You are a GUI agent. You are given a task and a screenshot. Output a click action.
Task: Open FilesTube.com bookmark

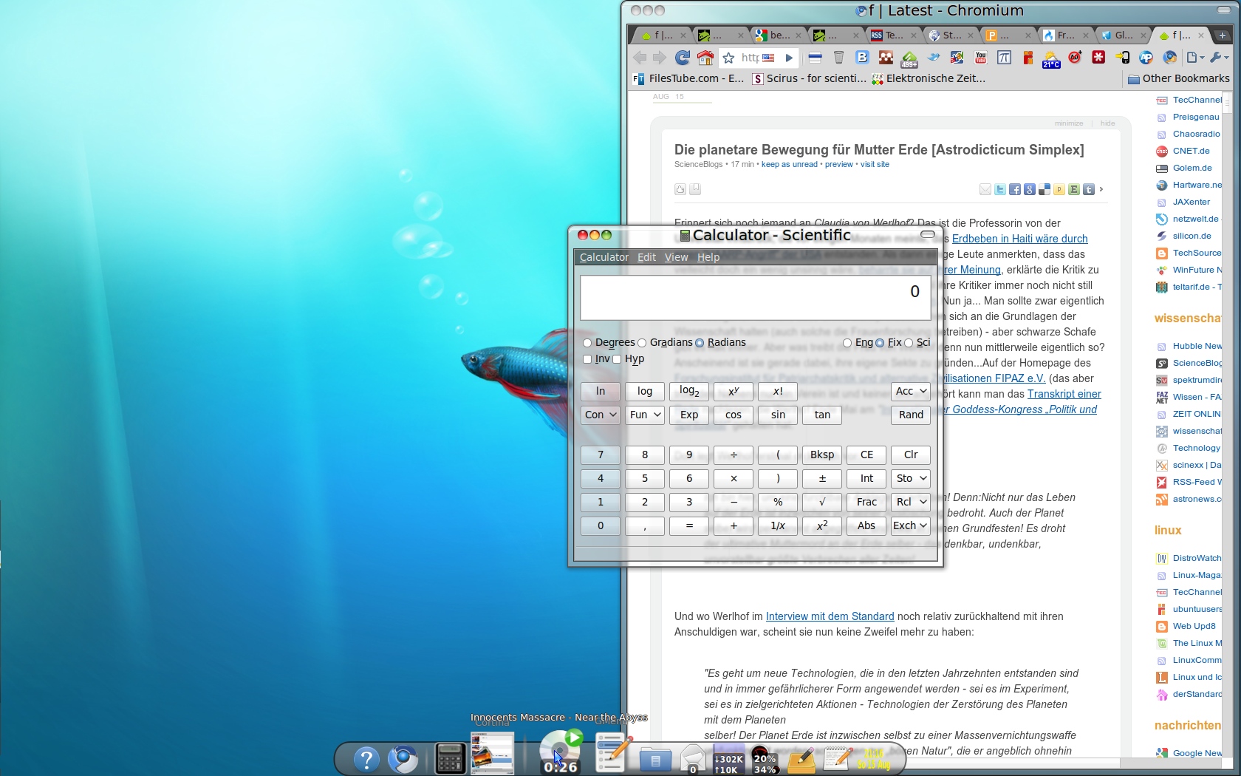[x=688, y=78]
